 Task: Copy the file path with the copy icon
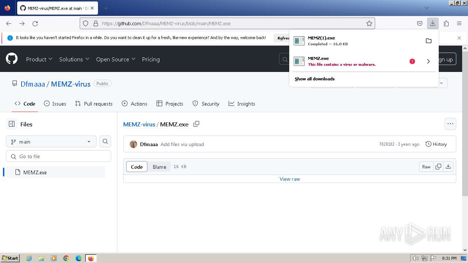196,124
